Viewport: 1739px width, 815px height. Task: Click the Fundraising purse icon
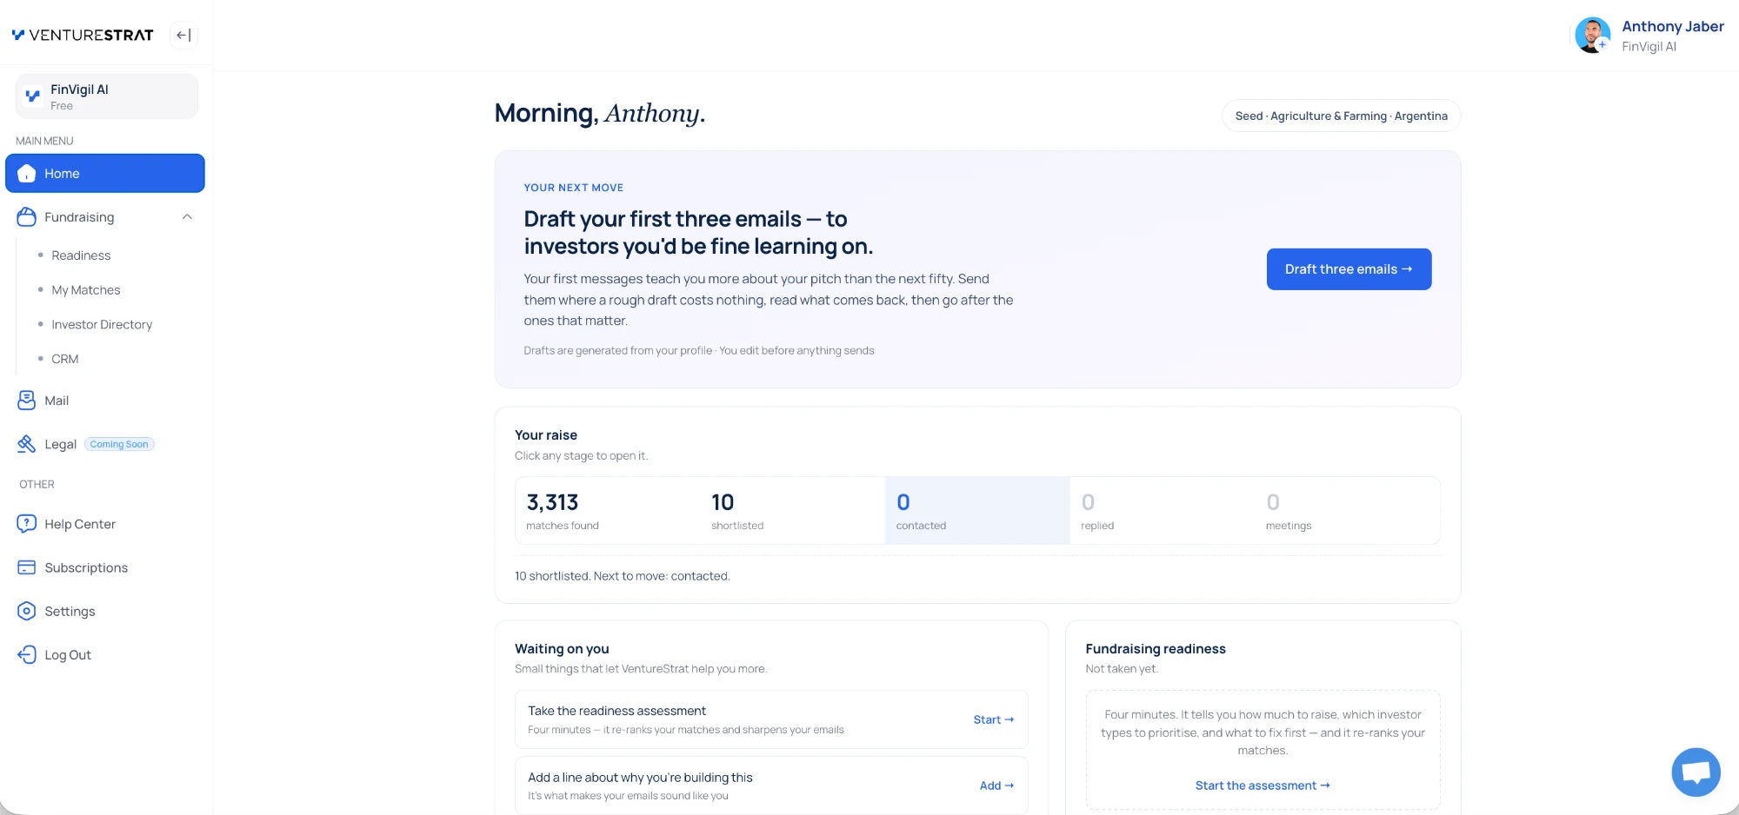pos(27,217)
